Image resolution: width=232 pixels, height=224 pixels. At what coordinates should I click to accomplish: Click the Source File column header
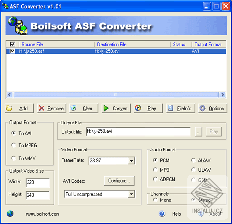tap(57, 44)
